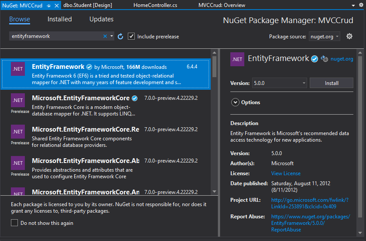Screen dimensions: 366x241
Task: Click the large .NET icon in details pane
Action: point(237,59)
